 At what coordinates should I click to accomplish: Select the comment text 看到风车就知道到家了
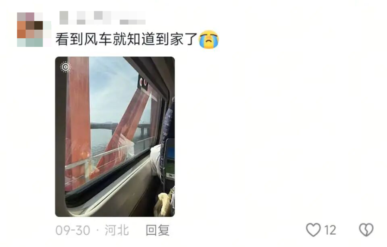point(126,40)
